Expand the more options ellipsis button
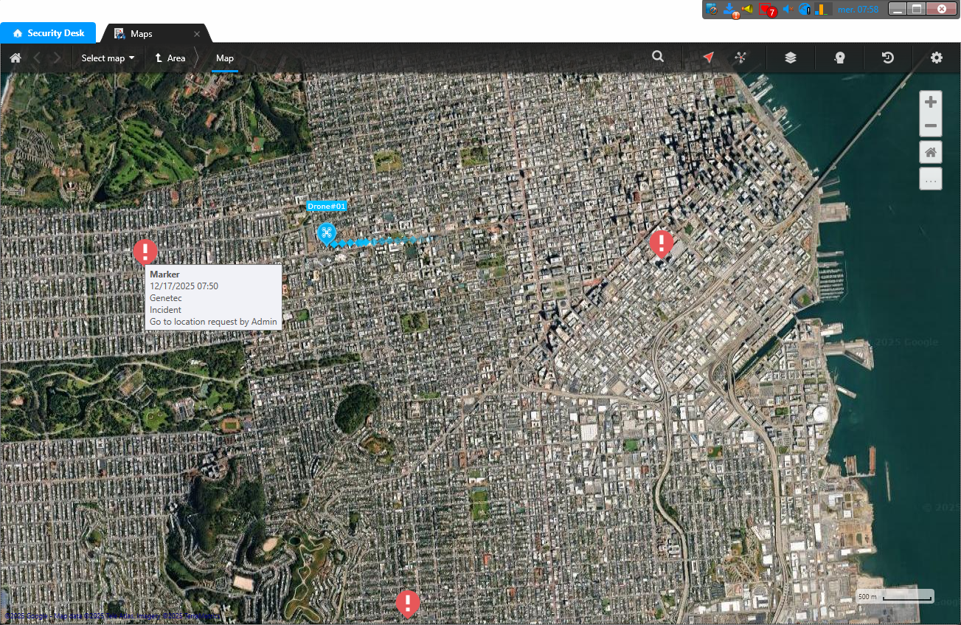 931,179
